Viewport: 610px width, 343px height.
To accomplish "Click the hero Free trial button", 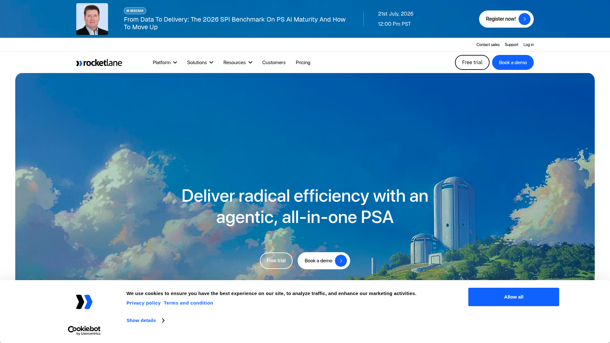I will [x=276, y=261].
